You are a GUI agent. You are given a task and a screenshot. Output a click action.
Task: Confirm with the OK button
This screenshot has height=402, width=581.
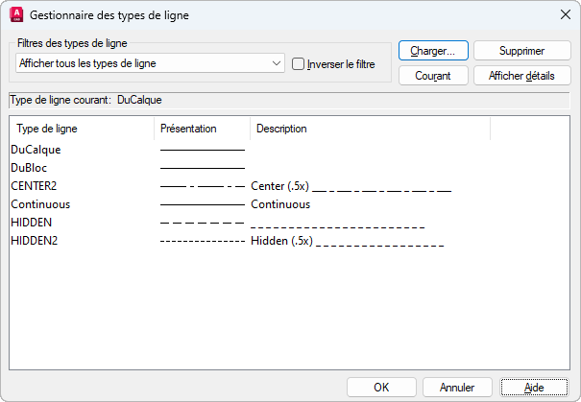pyautogui.click(x=381, y=388)
